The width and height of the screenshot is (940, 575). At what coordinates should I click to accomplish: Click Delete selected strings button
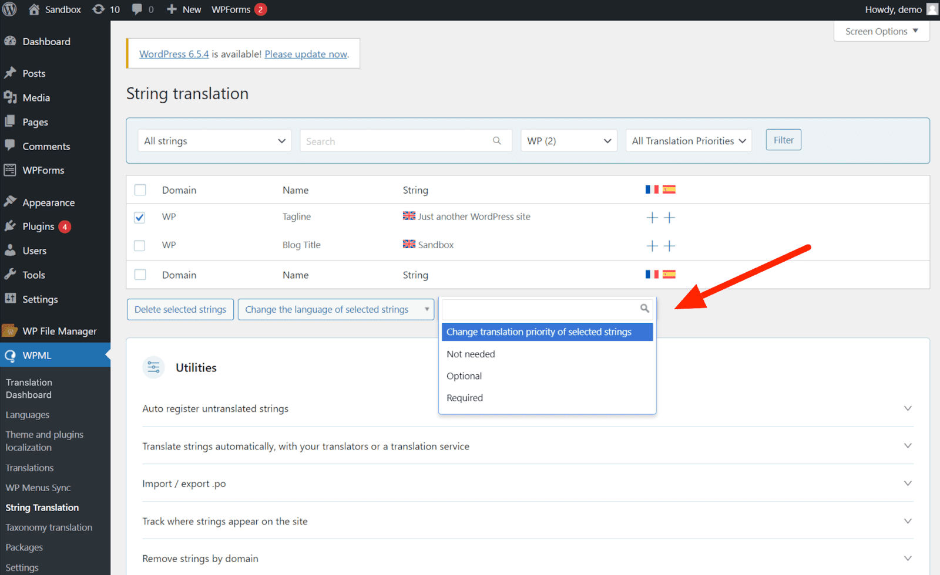click(x=180, y=309)
